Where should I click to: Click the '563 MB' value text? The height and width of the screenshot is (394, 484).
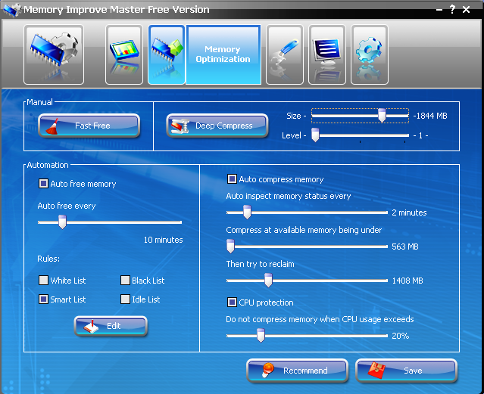click(x=405, y=247)
